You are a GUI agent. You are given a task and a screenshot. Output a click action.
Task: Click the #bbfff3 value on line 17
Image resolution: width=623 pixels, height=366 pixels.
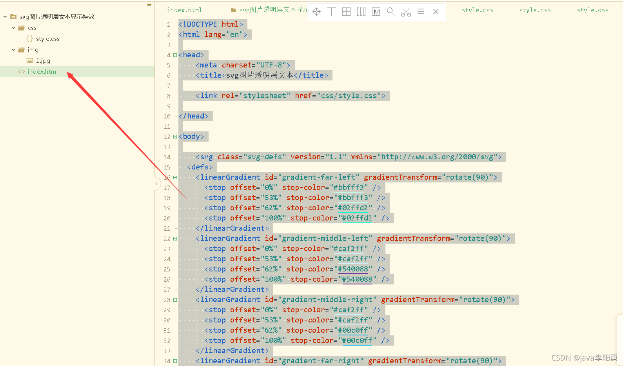click(x=349, y=188)
